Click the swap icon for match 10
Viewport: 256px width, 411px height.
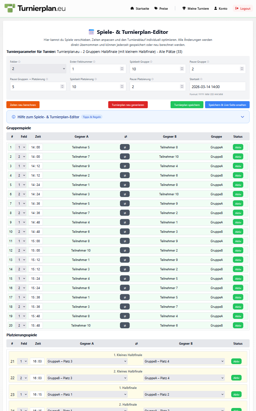pyautogui.click(x=125, y=231)
